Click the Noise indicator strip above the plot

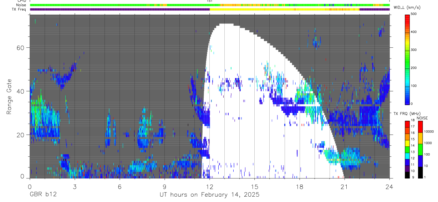209,5
